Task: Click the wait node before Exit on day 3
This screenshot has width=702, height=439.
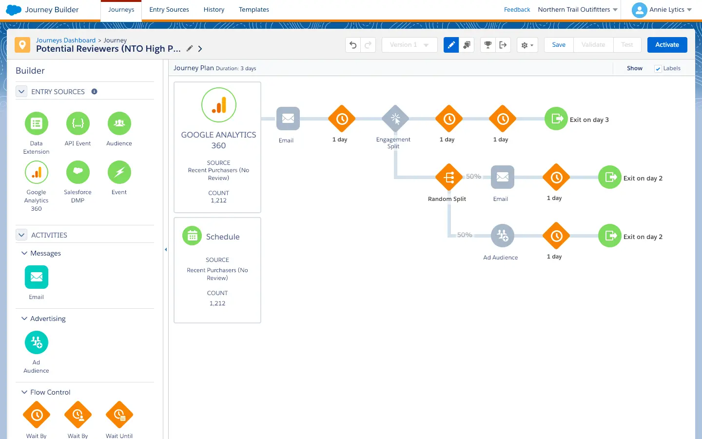Action: click(x=503, y=119)
